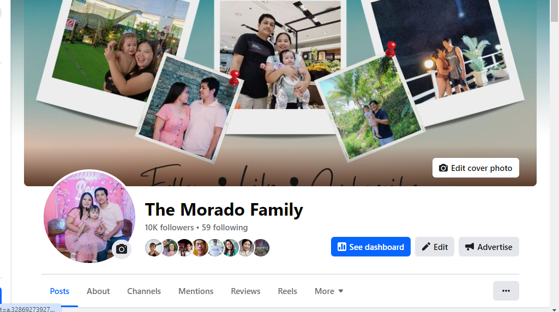Click the megaphone Advertise button
559x312 pixels.
tap(489, 247)
